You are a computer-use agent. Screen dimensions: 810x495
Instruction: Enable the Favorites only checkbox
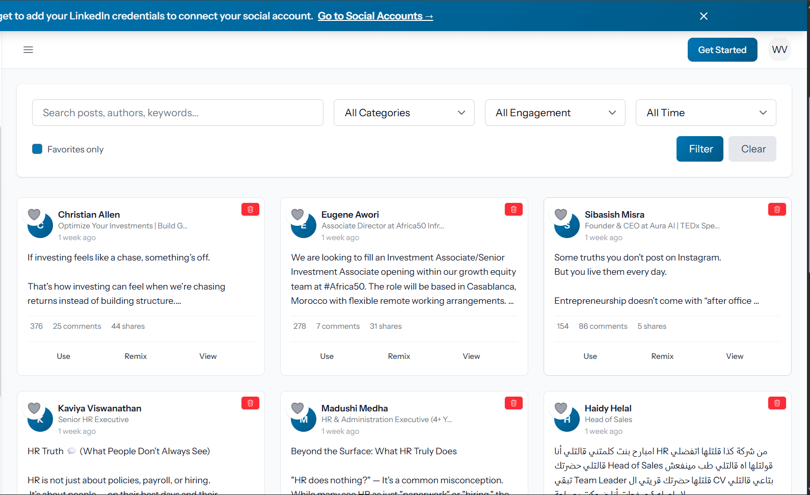pyautogui.click(x=37, y=149)
